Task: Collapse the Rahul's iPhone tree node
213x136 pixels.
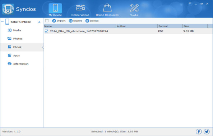Action: (2, 22)
